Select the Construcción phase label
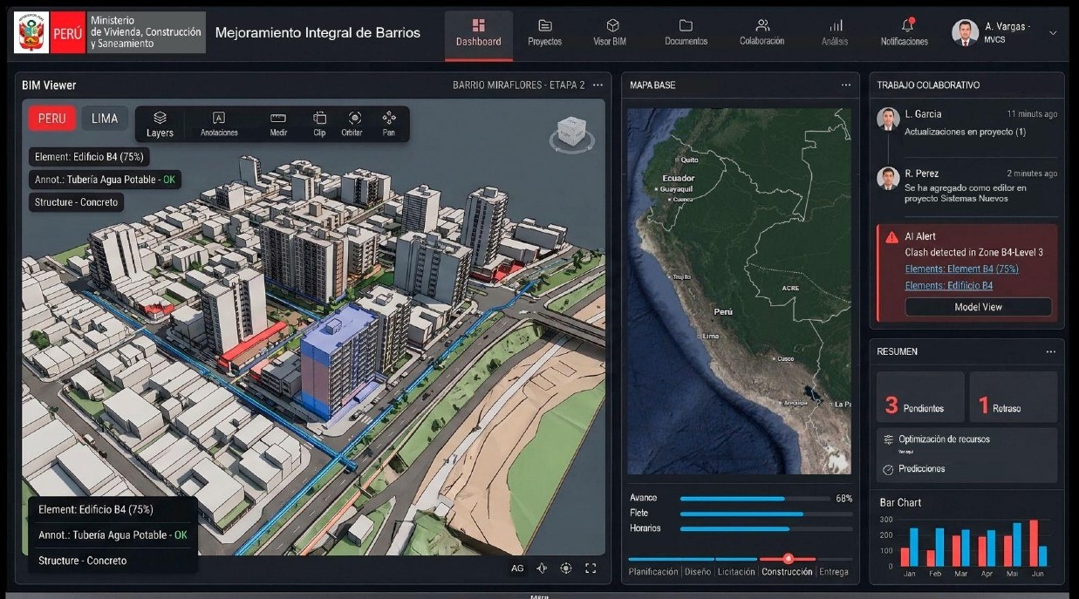This screenshot has height=599, width=1079. pos(787,572)
